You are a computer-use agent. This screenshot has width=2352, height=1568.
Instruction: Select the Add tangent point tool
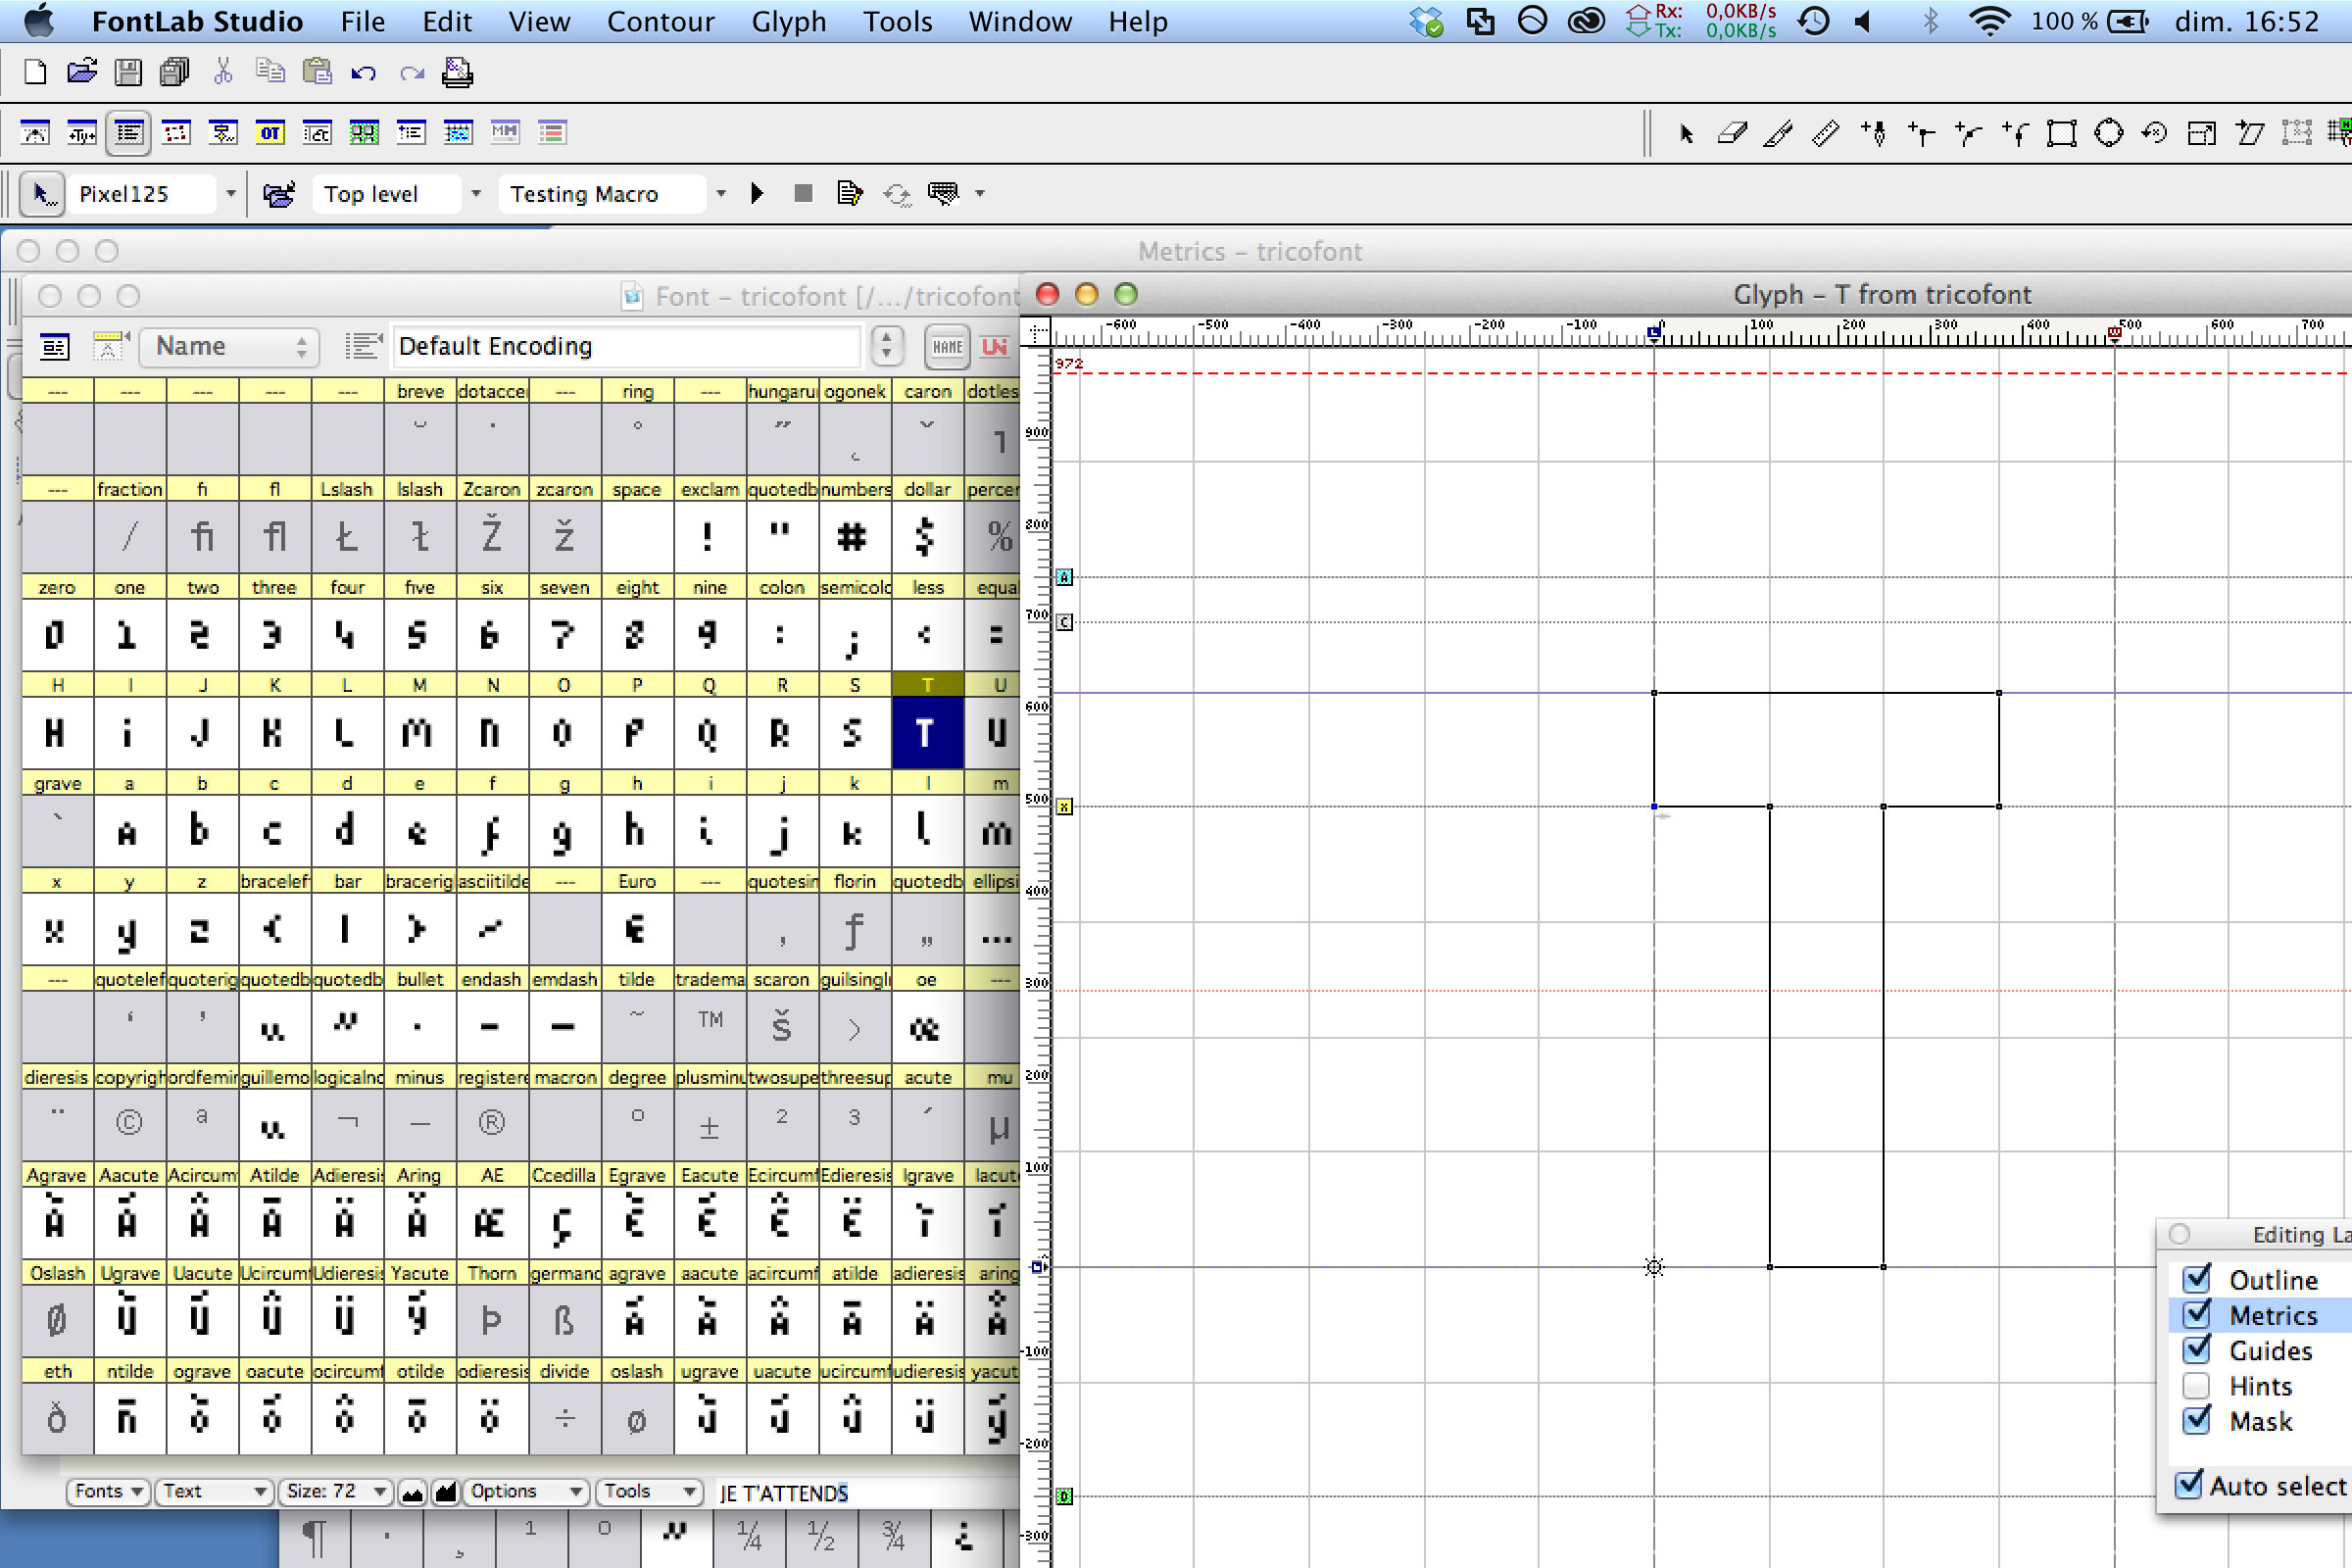2015,133
